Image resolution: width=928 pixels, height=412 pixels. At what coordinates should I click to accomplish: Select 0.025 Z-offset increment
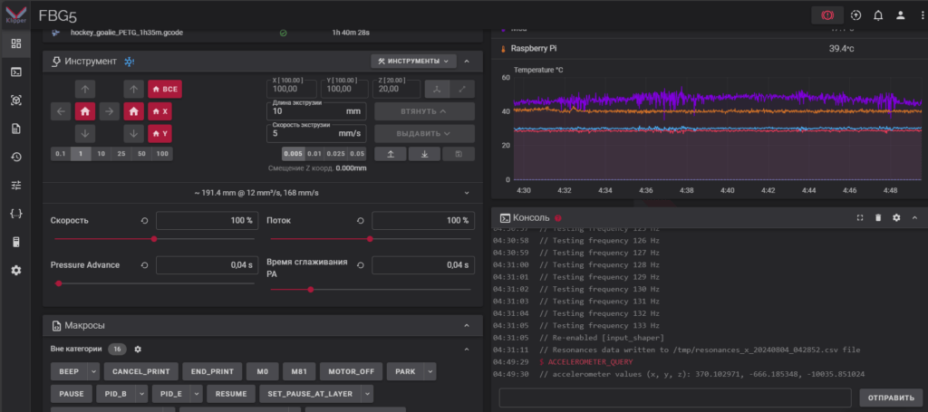click(334, 154)
